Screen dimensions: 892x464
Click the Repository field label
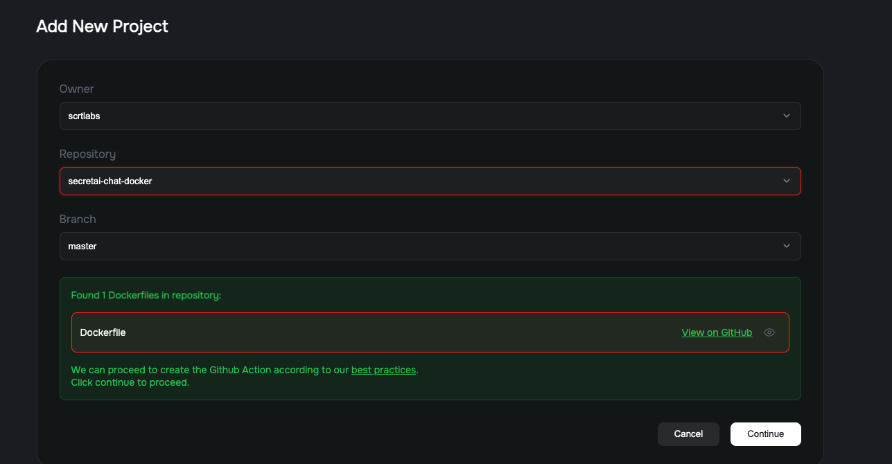click(87, 154)
